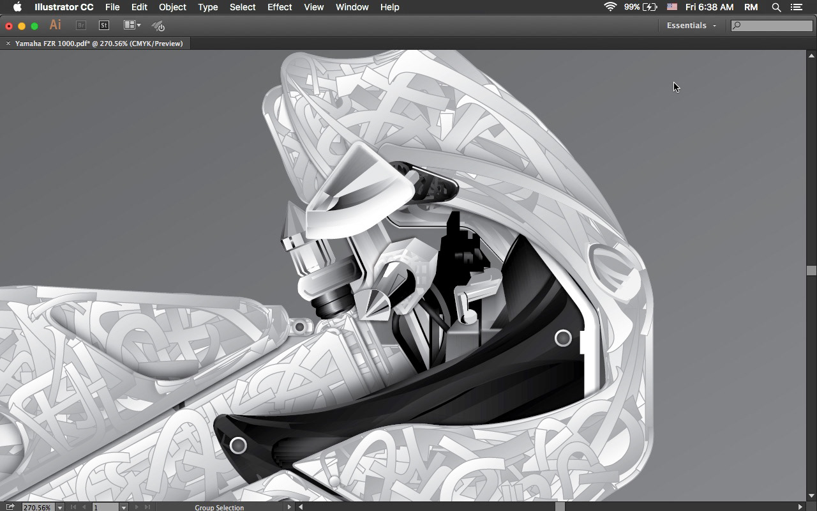Open the status bar options arrow
Image resolution: width=817 pixels, height=511 pixels.
[x=289, y=507]
